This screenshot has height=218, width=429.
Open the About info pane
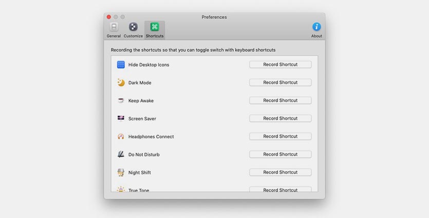pyautogui.click(x=316, y=29)
